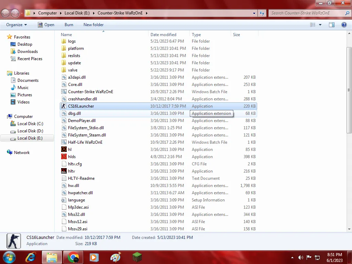Viewport: 352px width, 264px height.
Task: Create a New folder from toolbar
Action: coord(93,25)
